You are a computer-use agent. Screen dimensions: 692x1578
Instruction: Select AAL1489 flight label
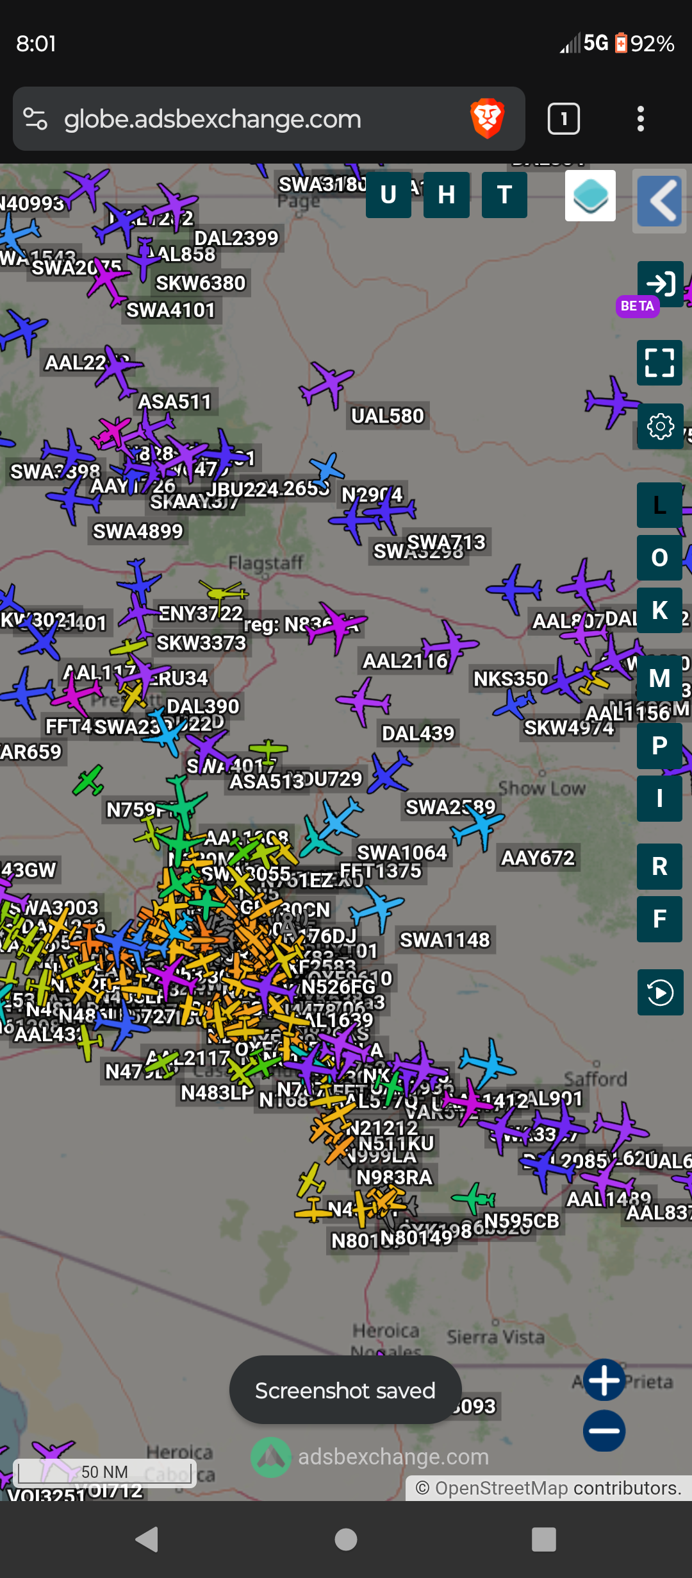point(609,1198)
